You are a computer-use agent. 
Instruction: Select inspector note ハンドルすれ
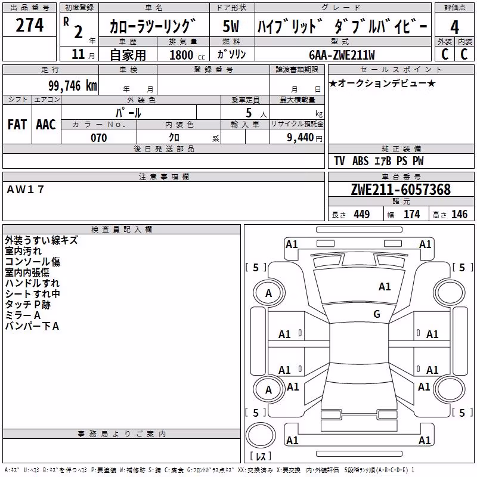(x=32, y=283)
